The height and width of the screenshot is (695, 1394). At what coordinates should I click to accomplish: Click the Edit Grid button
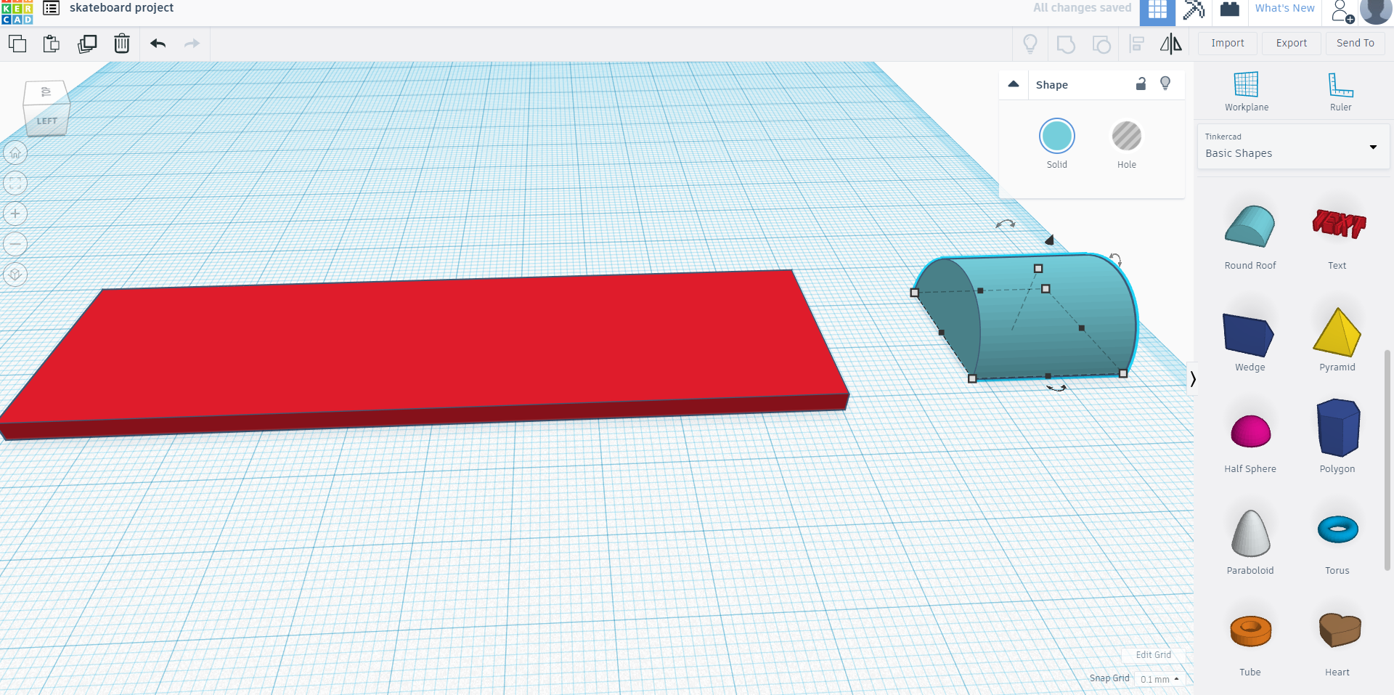(x=1154, y=655)
